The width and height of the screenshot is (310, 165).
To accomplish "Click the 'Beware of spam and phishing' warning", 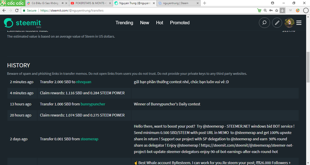I will coord(127,73).
